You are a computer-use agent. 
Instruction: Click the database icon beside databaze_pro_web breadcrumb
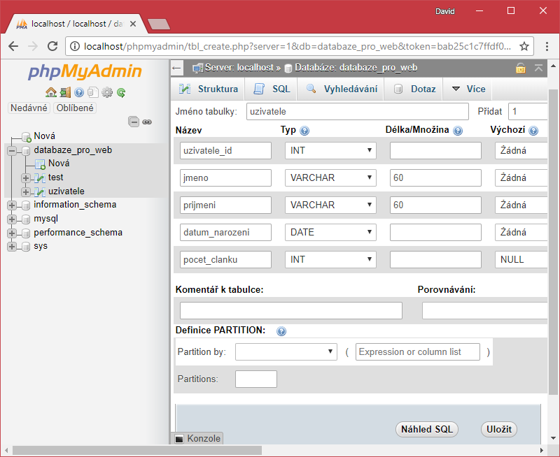point(287,68)
